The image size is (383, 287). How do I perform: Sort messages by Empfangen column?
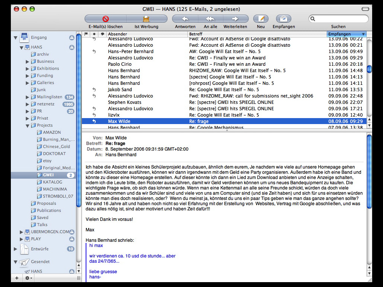click(x=343, y=34)
